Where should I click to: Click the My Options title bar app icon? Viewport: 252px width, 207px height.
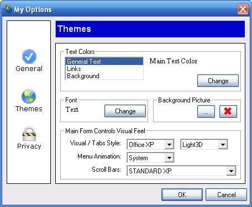pos(8,9)
